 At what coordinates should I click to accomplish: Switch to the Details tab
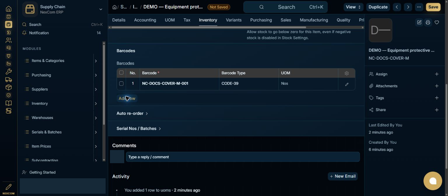click(119, 20)
